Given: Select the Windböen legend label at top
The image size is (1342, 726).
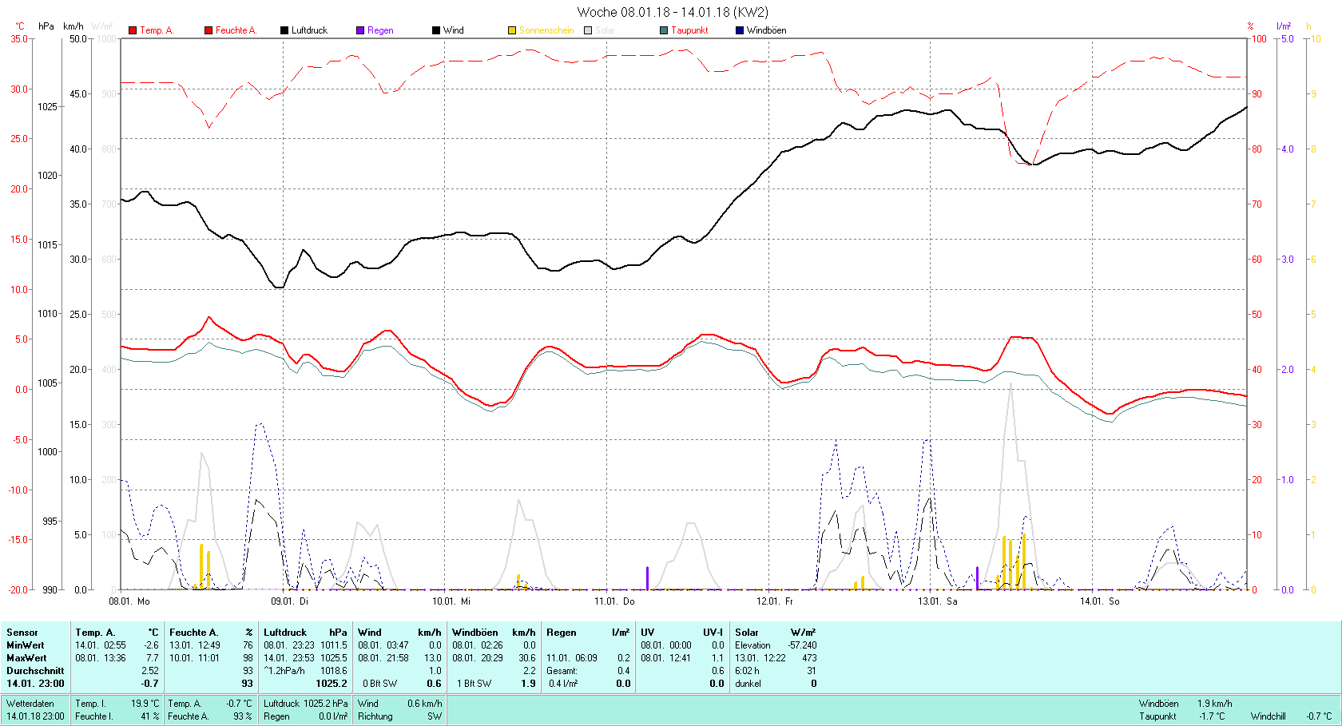Looking at the screenshot, I should click(766, 30).
